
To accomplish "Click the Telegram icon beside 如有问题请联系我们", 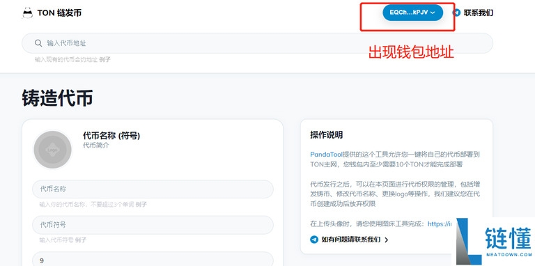I will click(314, 240).
